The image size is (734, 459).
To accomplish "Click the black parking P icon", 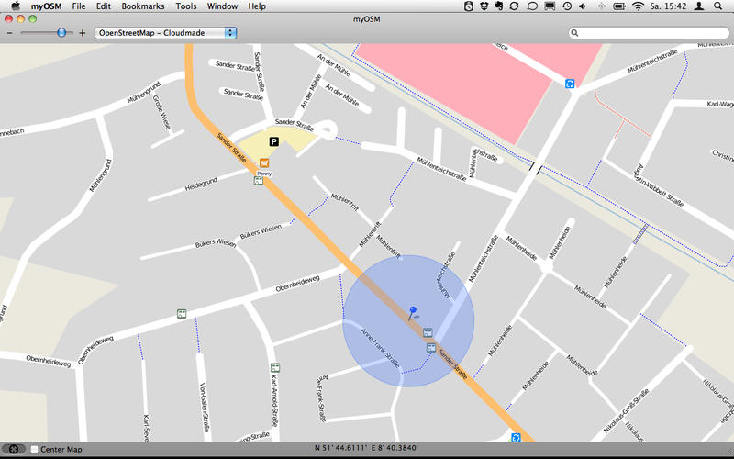I will (273, 141).
